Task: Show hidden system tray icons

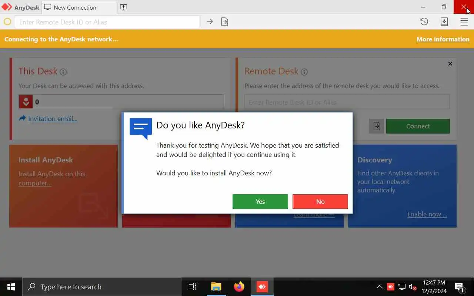Action: pos(380,287)
